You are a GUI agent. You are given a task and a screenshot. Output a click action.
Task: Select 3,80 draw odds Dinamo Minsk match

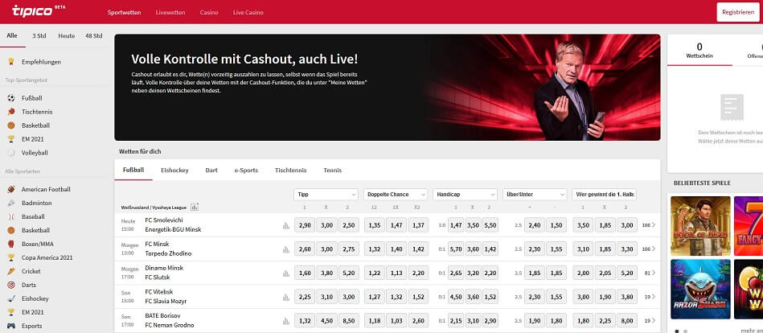click(326, 273)
